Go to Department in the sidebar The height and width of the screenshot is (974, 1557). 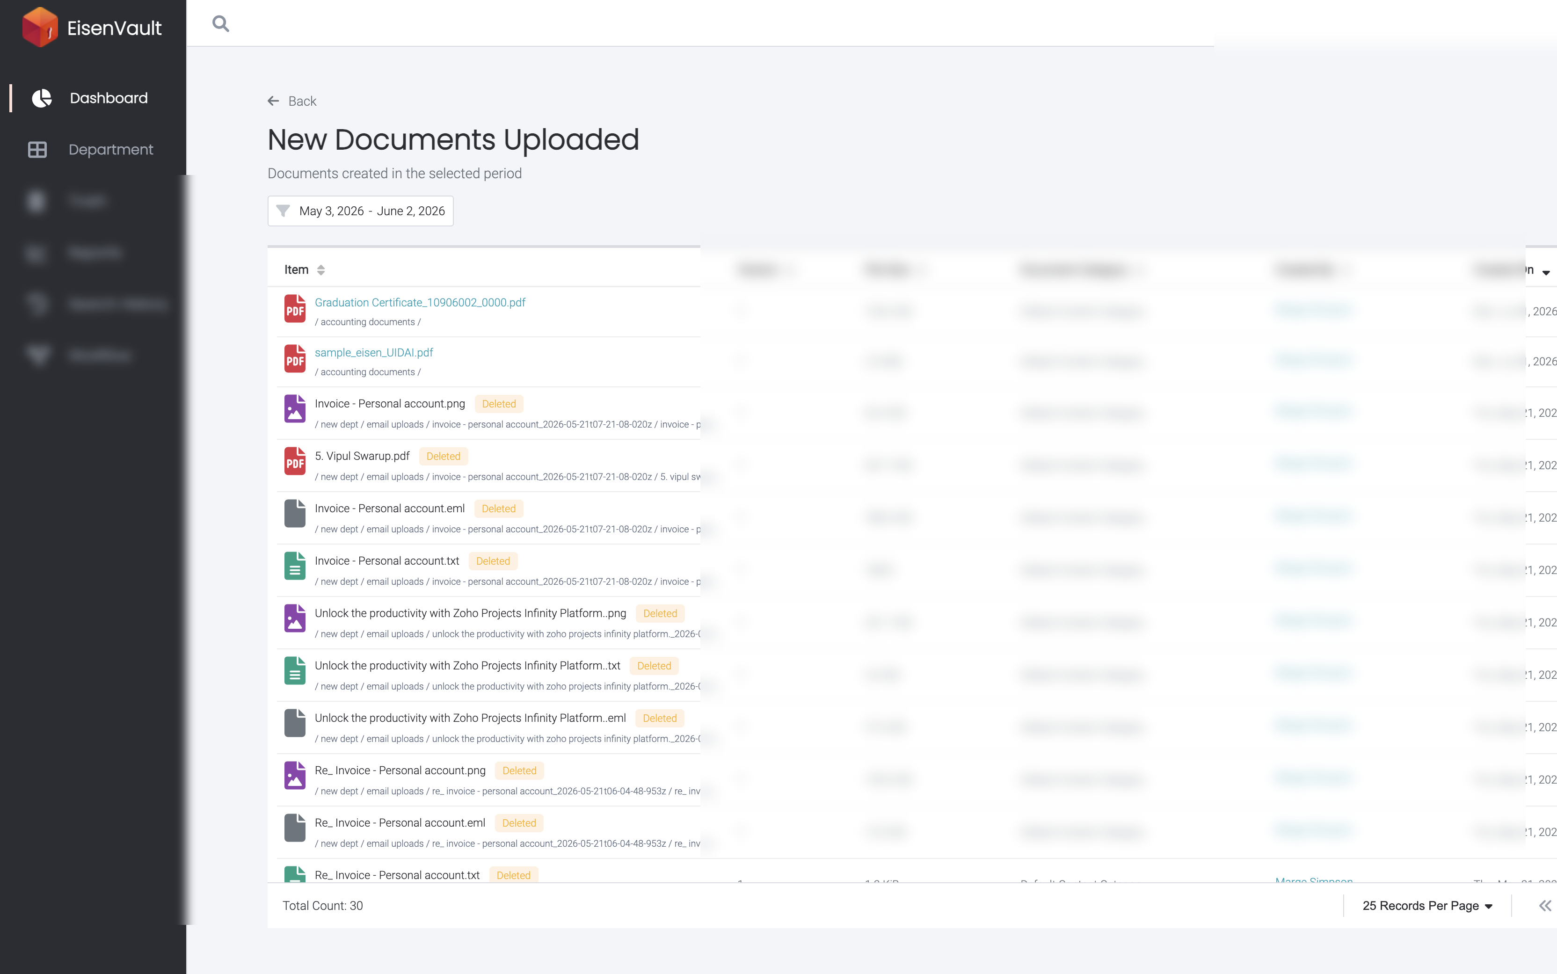pos(111,149)
